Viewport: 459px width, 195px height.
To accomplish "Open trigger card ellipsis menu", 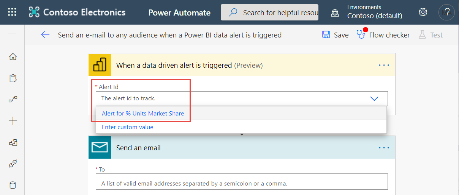I will click(384, 65).
